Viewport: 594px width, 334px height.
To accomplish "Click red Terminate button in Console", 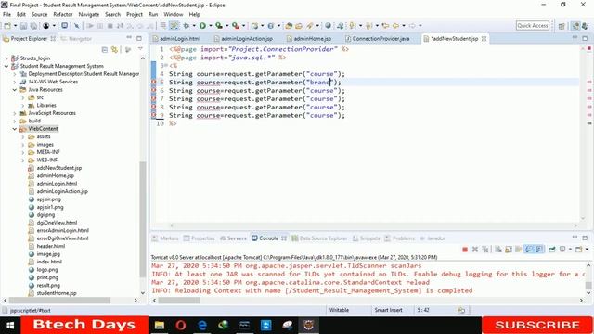I will point(465,250).
